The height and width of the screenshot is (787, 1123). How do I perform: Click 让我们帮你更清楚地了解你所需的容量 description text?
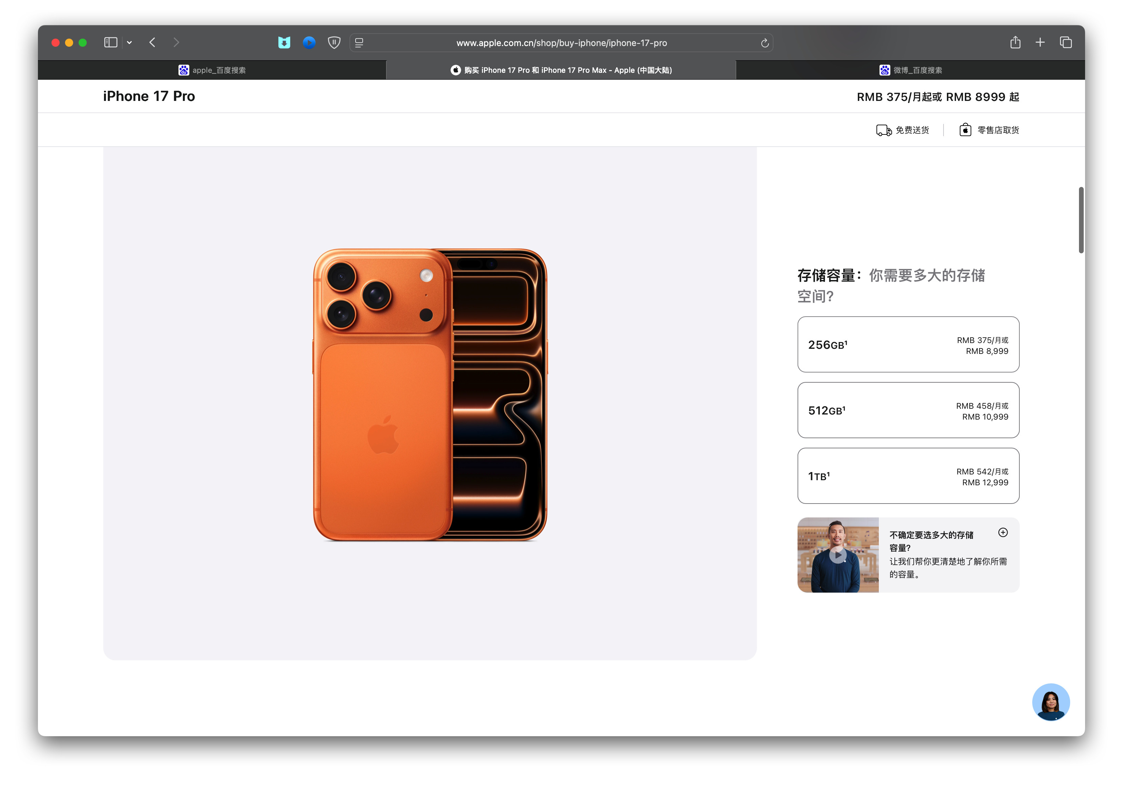[x=948, y=568]
